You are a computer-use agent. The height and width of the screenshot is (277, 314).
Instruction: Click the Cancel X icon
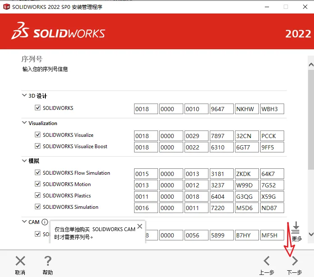(x=20, y=261)
